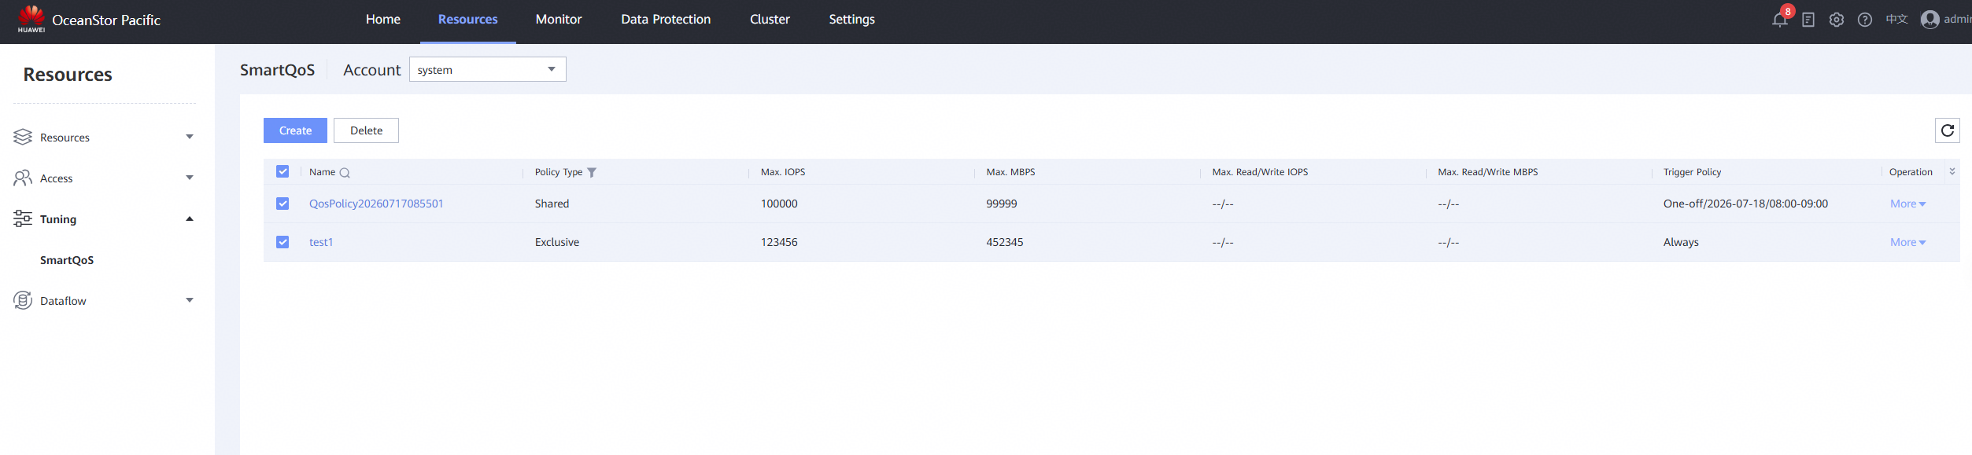This screenshot has width=1972, height=455.
Task: Click the Exclusive policy type cell
Action: (557, 242)
